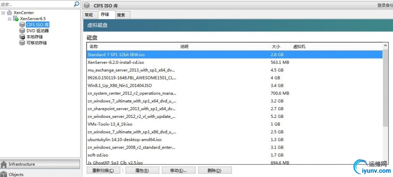393x177 pixels.
Task: Click the storage icon in the title header
Action: (x=87, y=5)
